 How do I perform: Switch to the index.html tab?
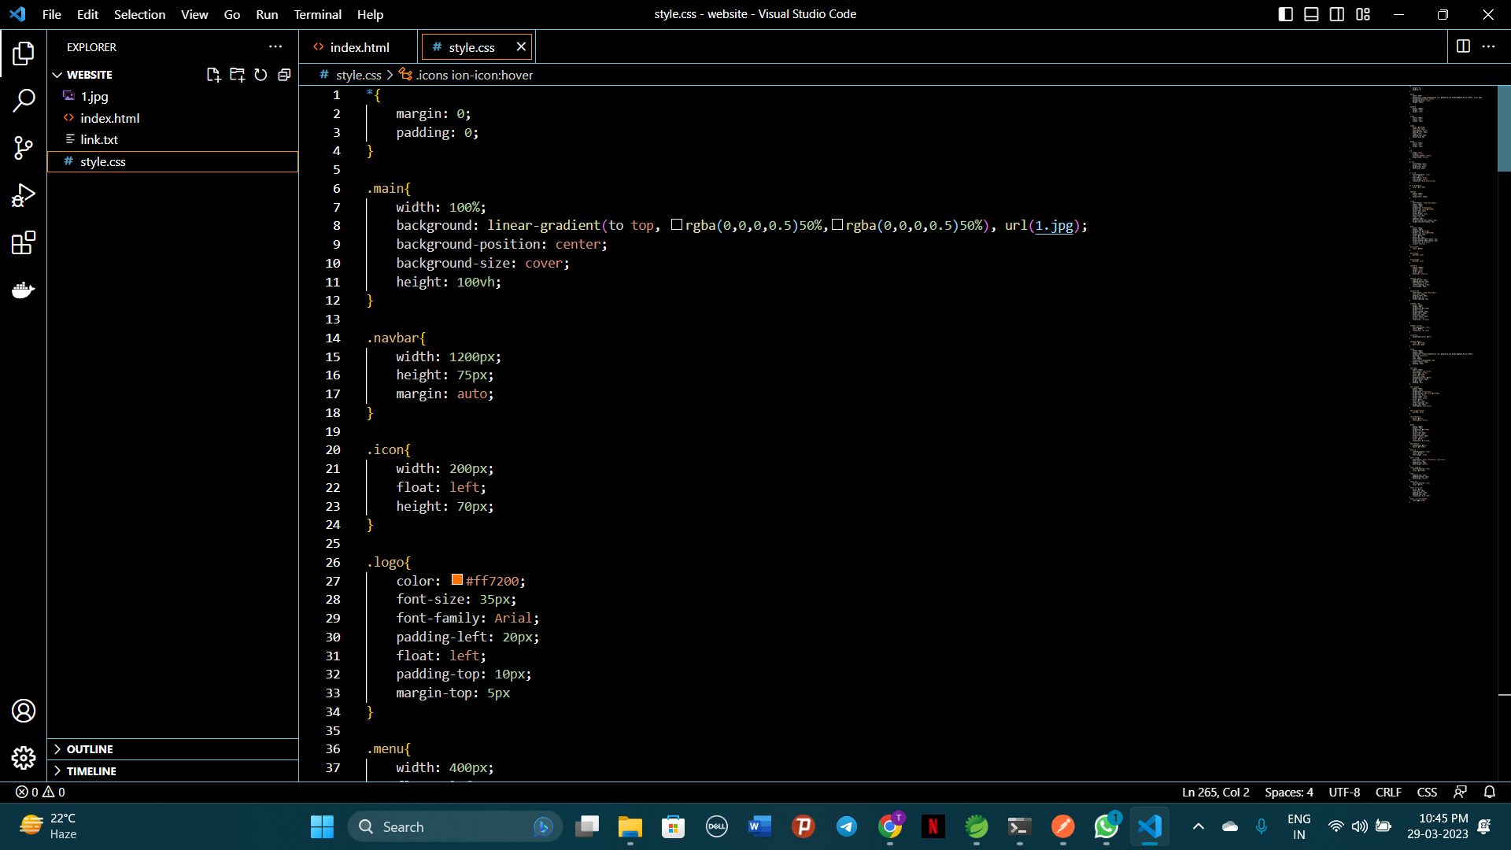358,46
